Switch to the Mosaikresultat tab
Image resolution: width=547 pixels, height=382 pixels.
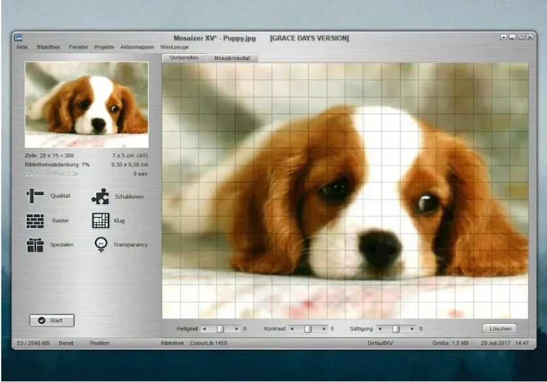click(232, 58)
